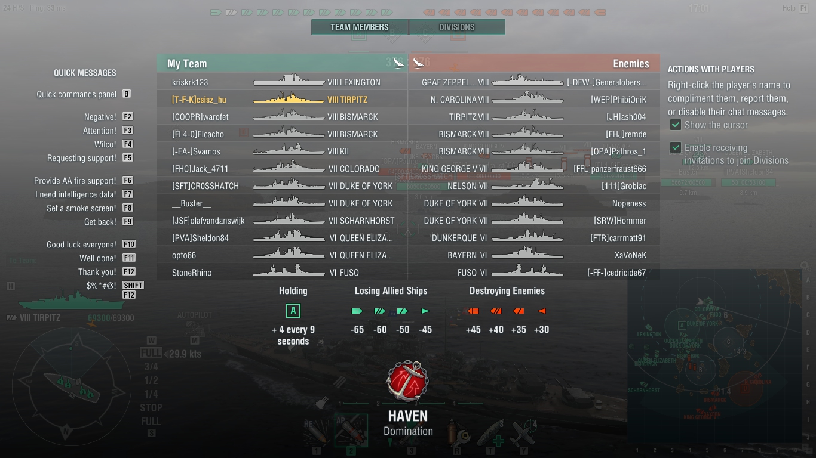Toggle Enable receiving invitations to join Divisions
The height and width of the screenshot is (458, 816).
click(x=676, y=147)
